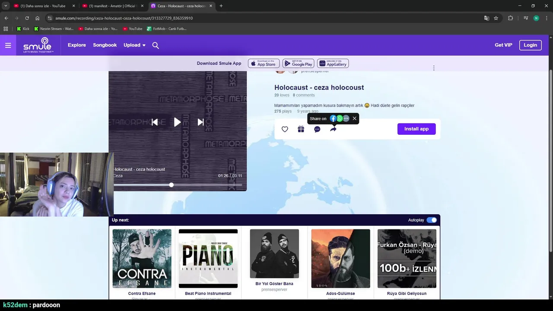Open Chrome extensions puzzle icon

point(510,18)
